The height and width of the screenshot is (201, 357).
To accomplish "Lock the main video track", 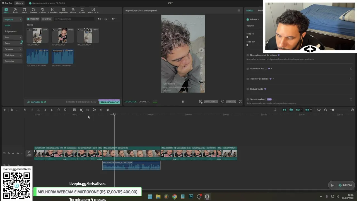I will pyautogui.click(x=9, y=153).
